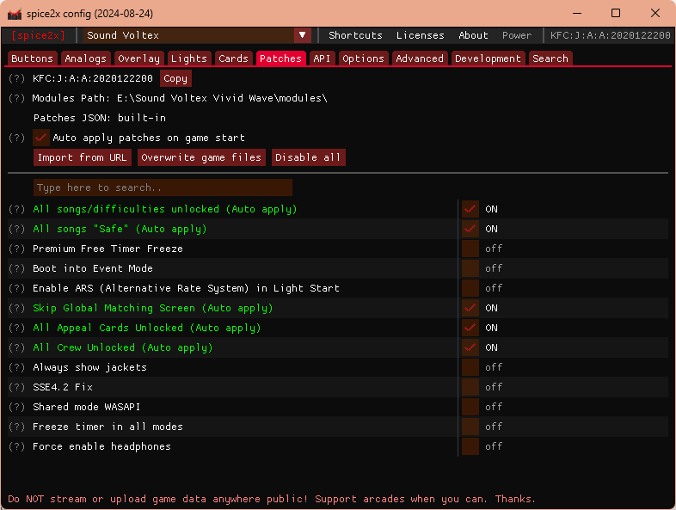
Task: Click the spice2x app icon in title bar
Action: tap(15, 13)
